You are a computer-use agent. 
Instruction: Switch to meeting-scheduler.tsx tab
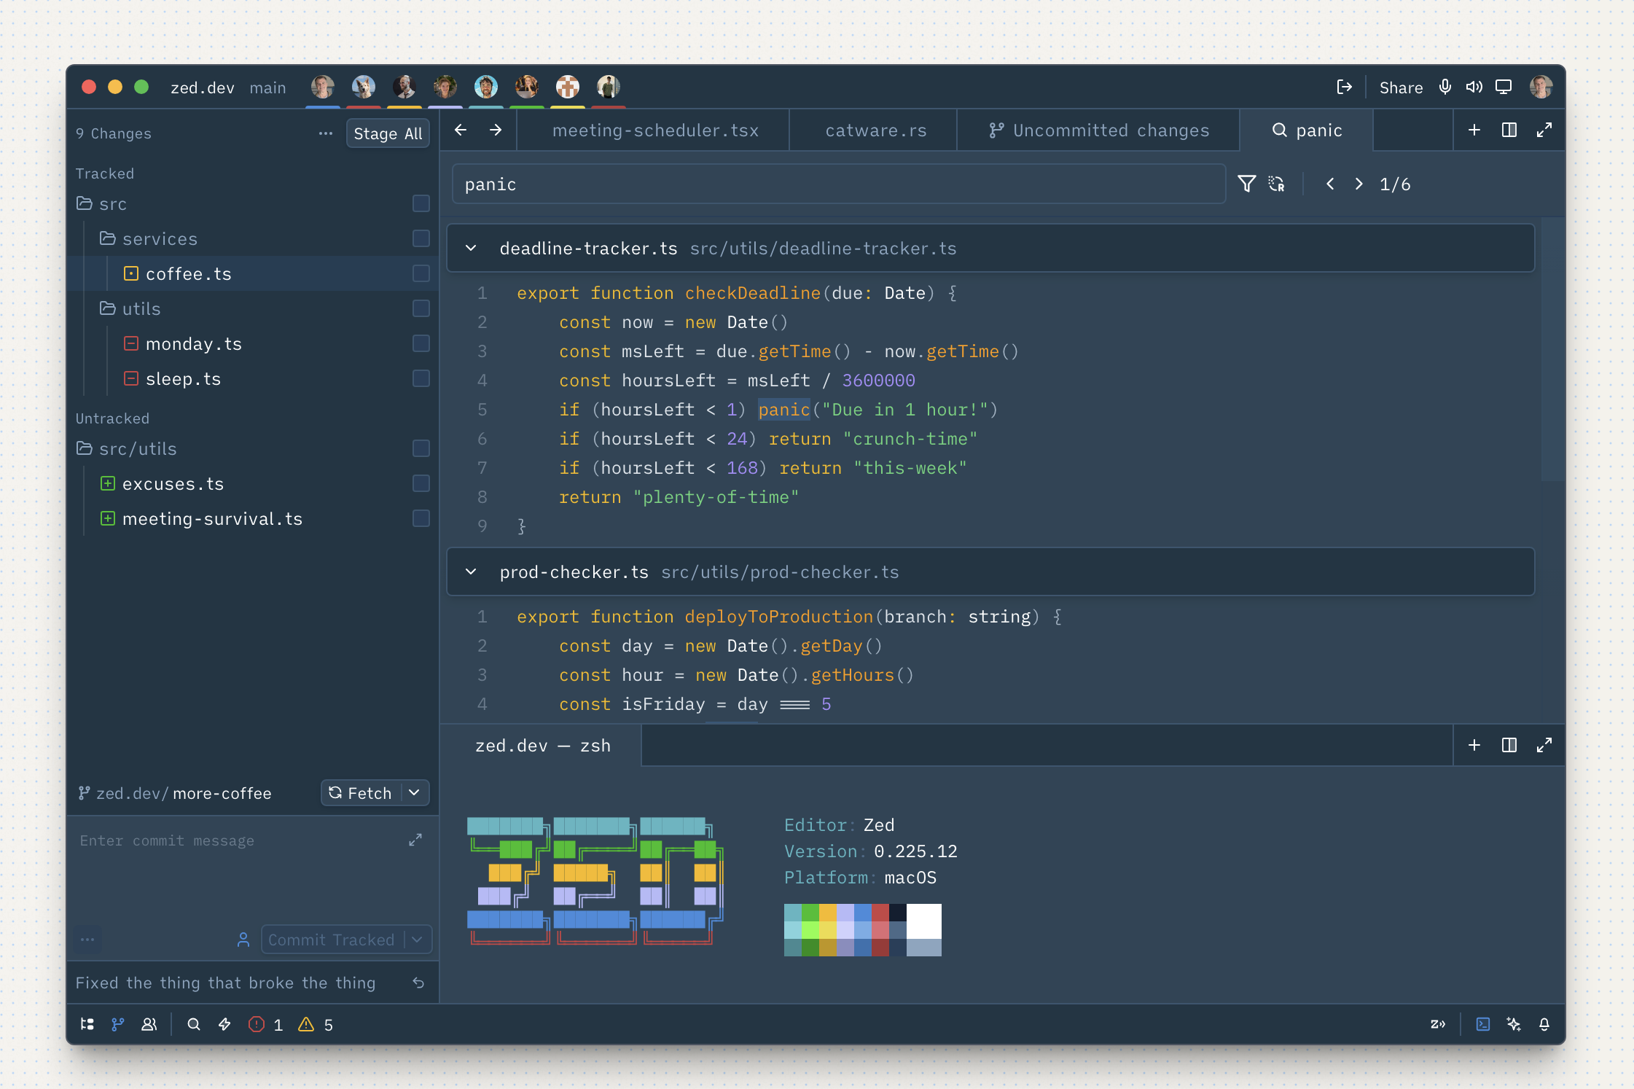[655, 130]
